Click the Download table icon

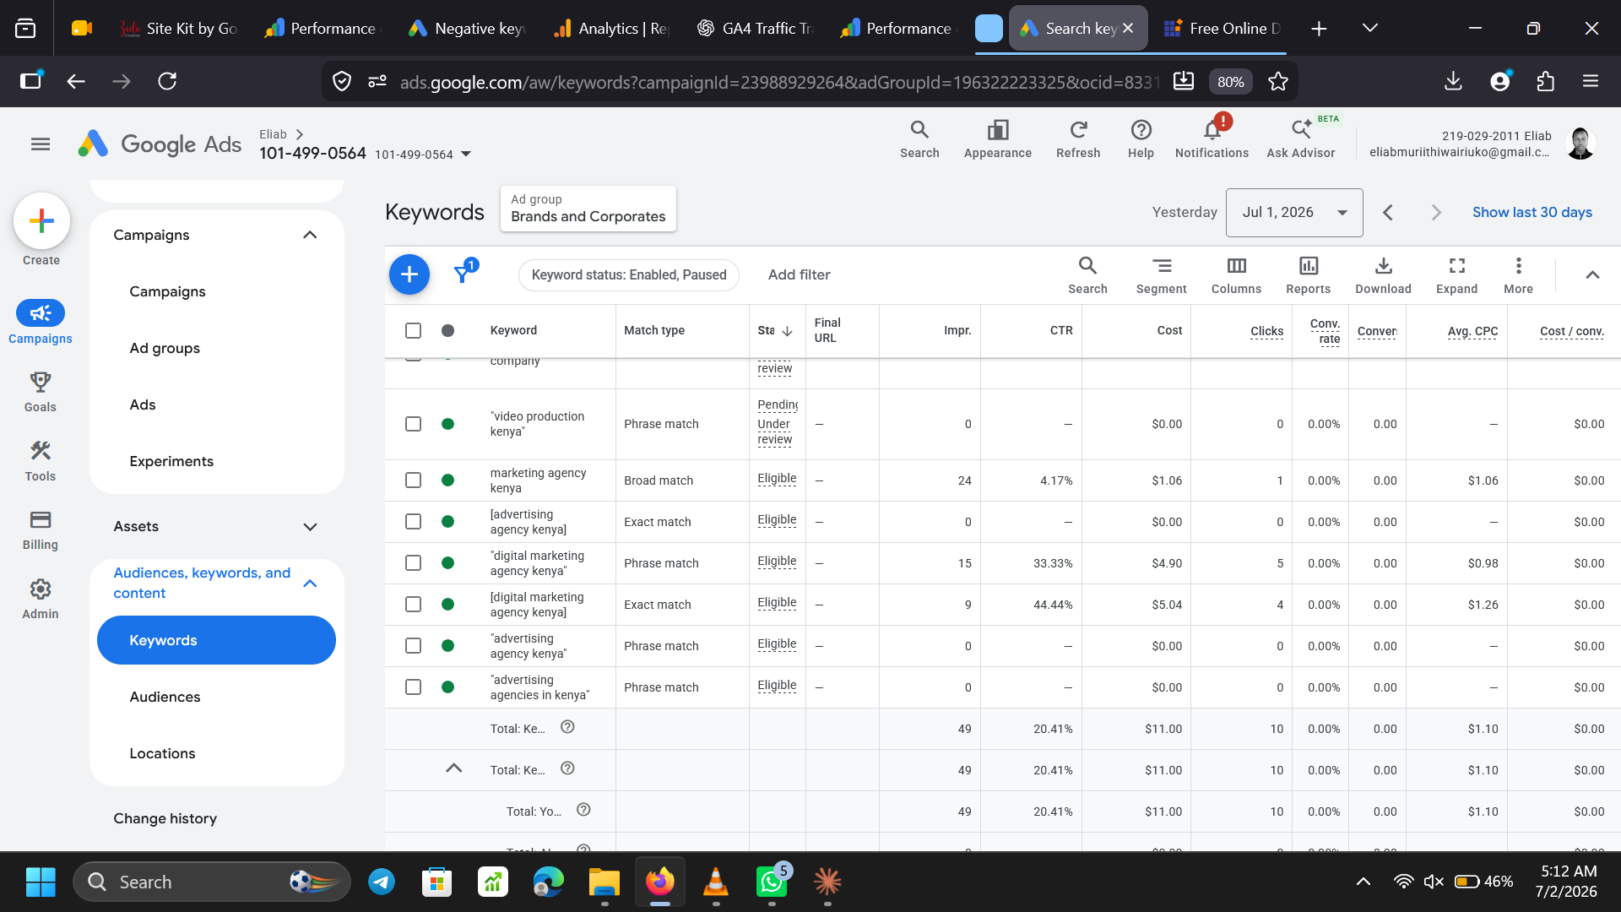pos(1384,275)
